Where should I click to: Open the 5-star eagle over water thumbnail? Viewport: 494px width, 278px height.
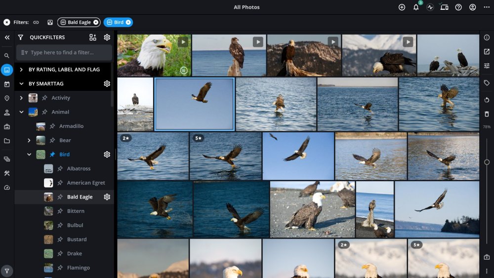coord(226,156)
